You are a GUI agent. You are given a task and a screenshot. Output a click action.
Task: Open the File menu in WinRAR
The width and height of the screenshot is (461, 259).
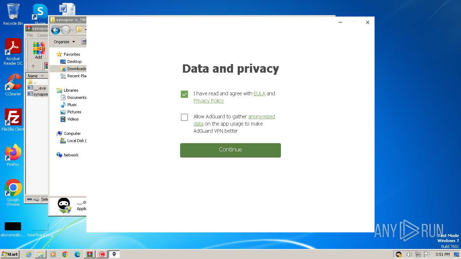click(x=30, y=35)
